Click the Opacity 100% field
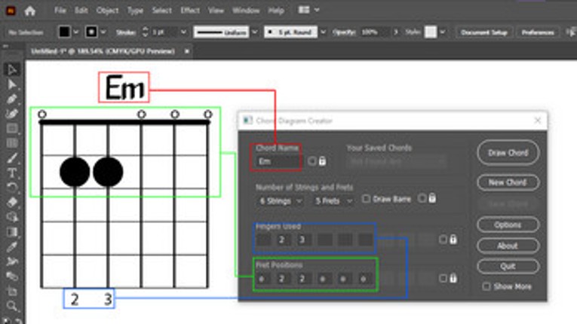Screen dimensions: 577x324 click(375, 32)
